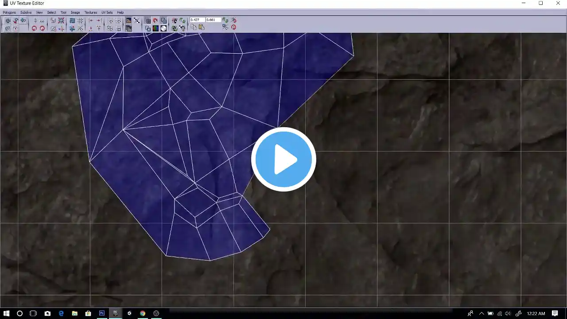Open the UV Sets menu
The width and height of the screenshot is (567, 319).
point(107,12)
